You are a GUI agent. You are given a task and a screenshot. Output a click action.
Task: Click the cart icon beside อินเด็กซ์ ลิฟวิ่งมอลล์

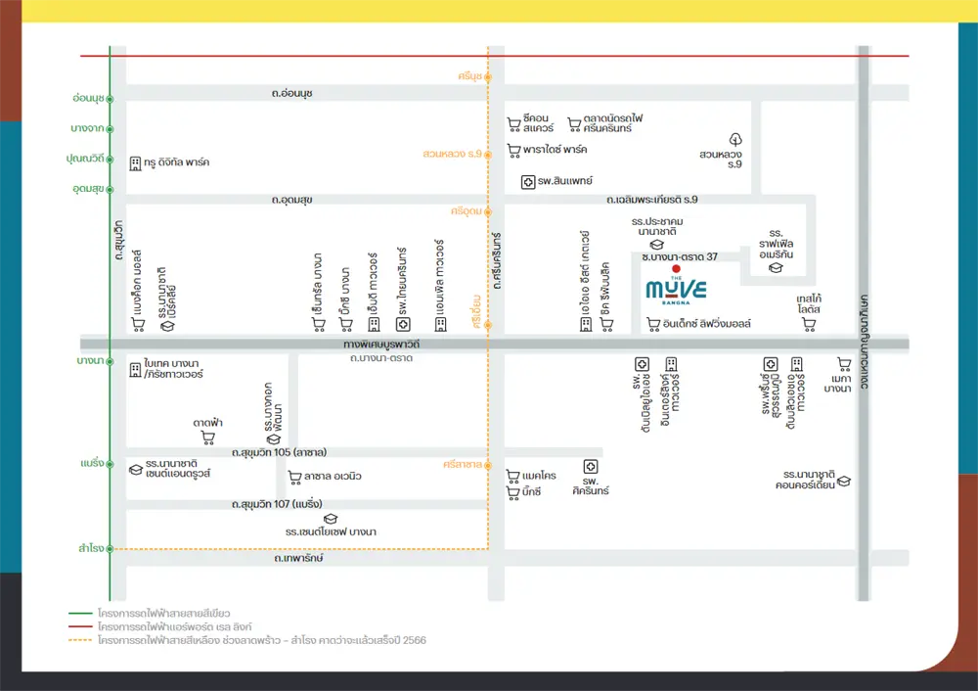click(652, 323)
